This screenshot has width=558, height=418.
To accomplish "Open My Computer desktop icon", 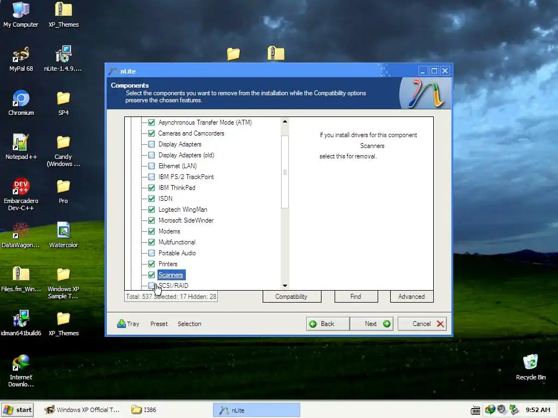I will pos(21,14).
